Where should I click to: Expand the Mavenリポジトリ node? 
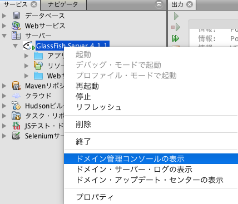(4, 86)
